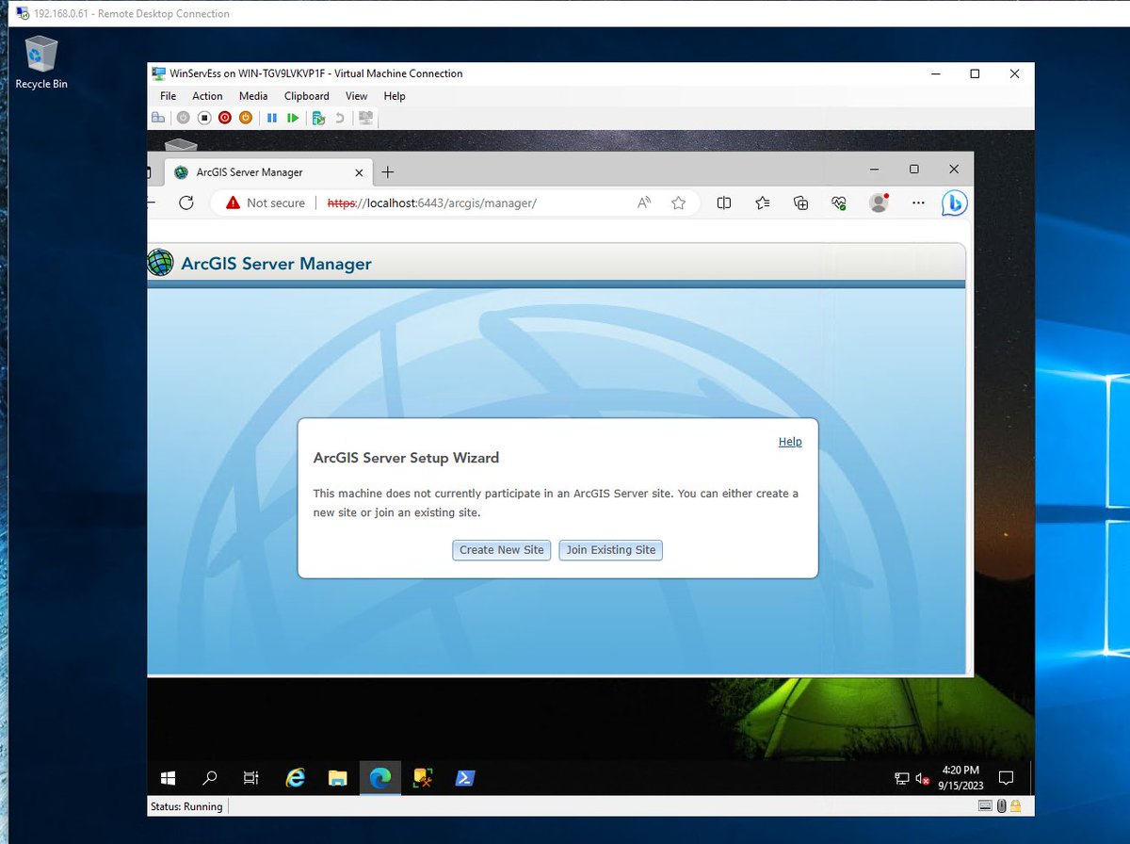Click Join Existing Site button
This screenshot has width=1130, height=844.
click(611, 550)
